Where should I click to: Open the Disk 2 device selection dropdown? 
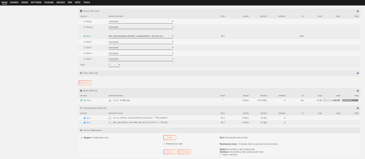point(141,42)
